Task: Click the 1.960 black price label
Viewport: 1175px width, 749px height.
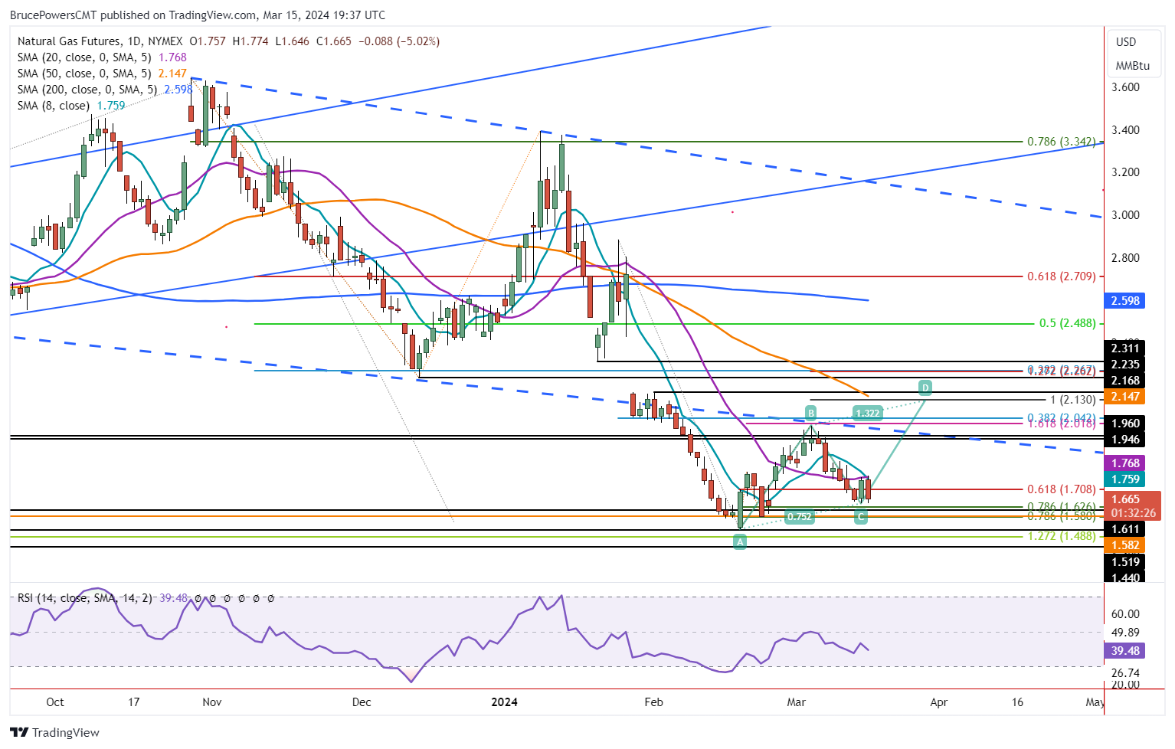Action: point(1125,423)
